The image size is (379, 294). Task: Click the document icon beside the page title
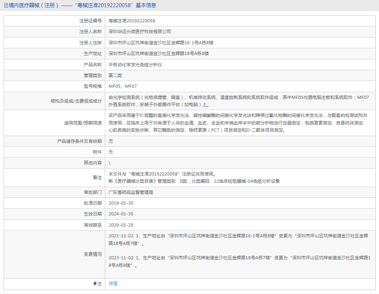click(6, 5)
